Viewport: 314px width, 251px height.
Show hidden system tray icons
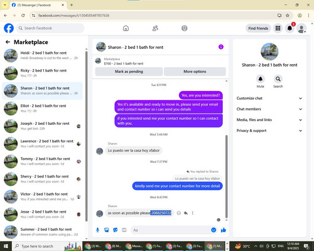(256, 246)
